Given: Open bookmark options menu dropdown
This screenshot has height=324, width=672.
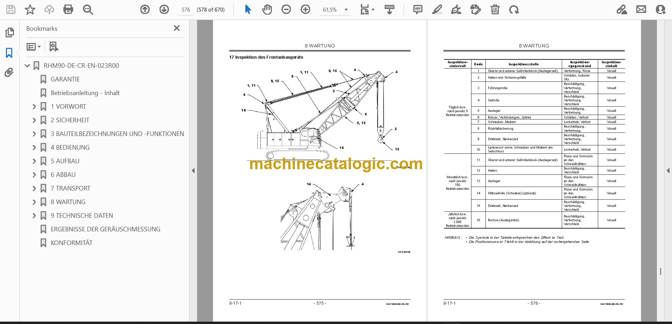Looking at the screenshot, I should pos(34,46).
